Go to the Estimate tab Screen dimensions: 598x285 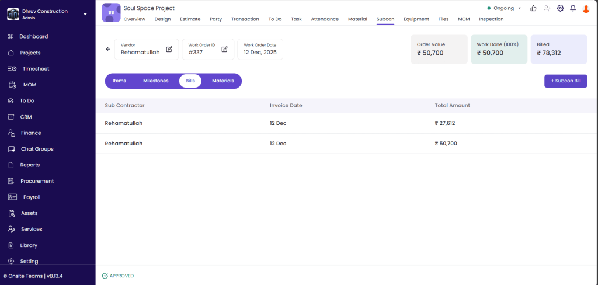click(190, 19)
